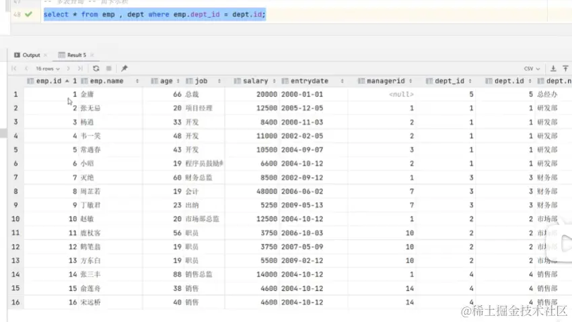Go to first page of results
Screen dimensions: 572x322
pos(14,68)
